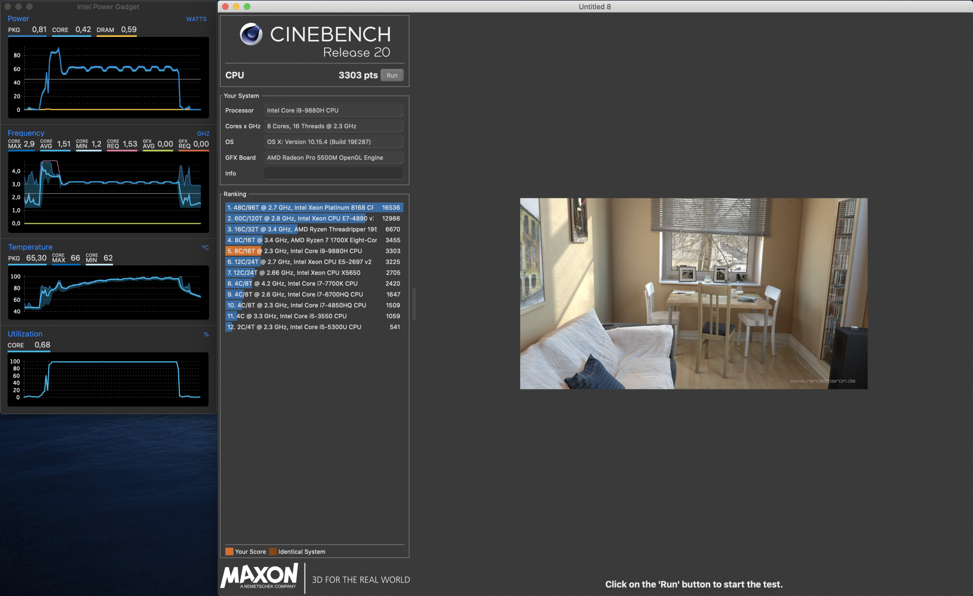Select the 'Your Score' orange legend swatch
This screenshot has width=973, height=596.
(229, 551)
